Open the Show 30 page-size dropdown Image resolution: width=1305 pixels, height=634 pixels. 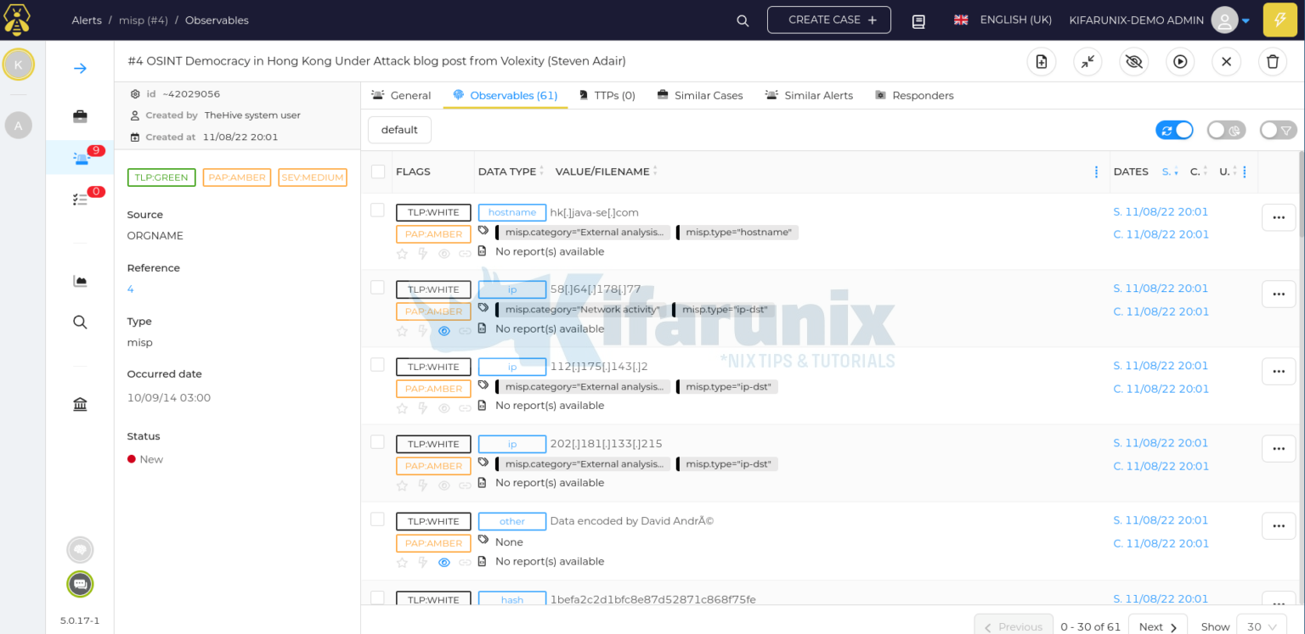coord(1260,626)
